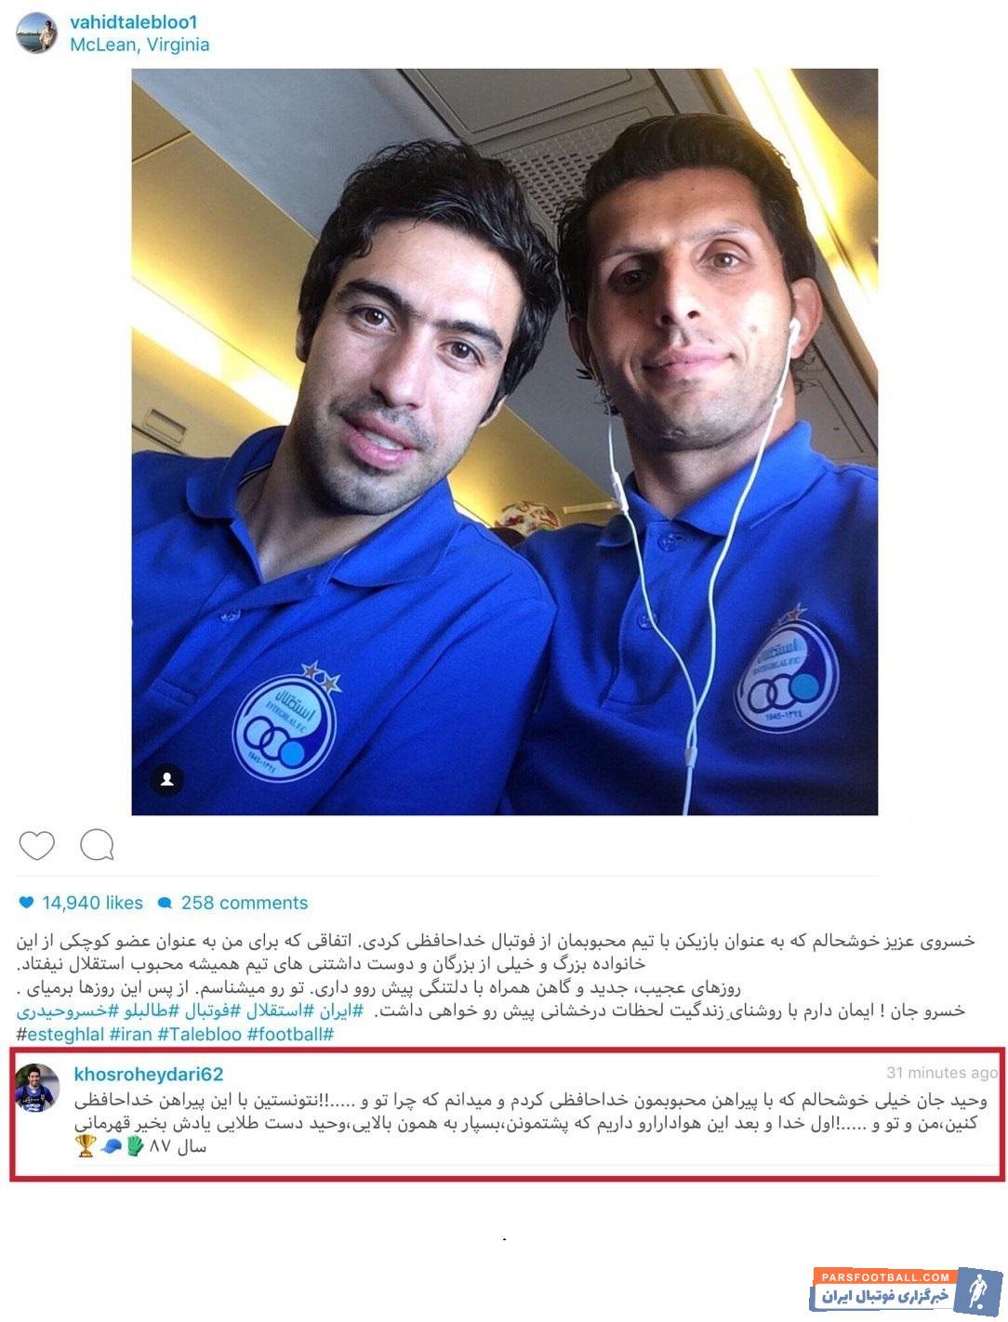The image size is (1008, 1322).
Task: Click the 31 minutes ago timestamp
Action: (941, 1072)
